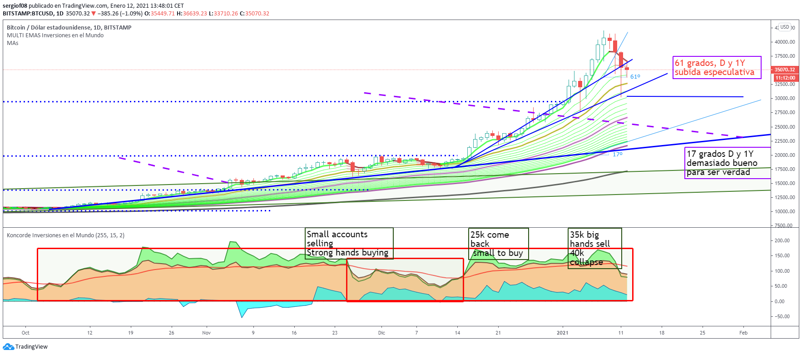
Task: Click the 'MAs' indicator label
Action: [13, 43]
